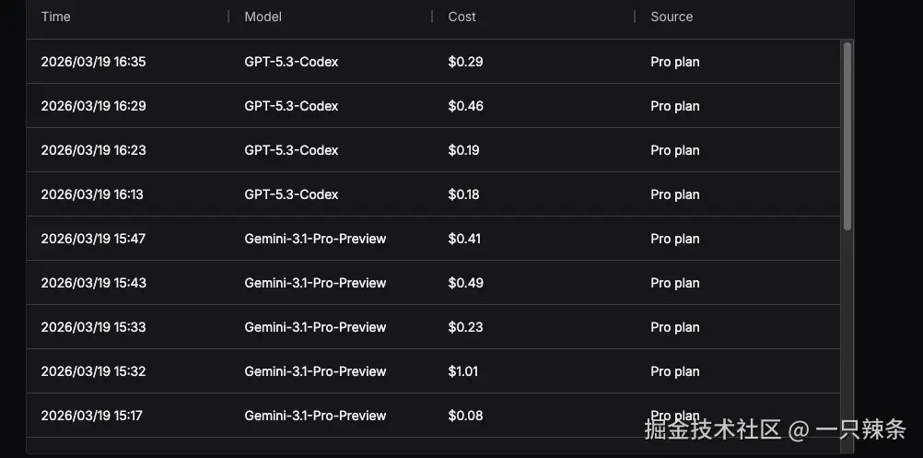Select the row with cost $0.46
The height and width of the screenshot is (458, 923).
click(465, 106)
